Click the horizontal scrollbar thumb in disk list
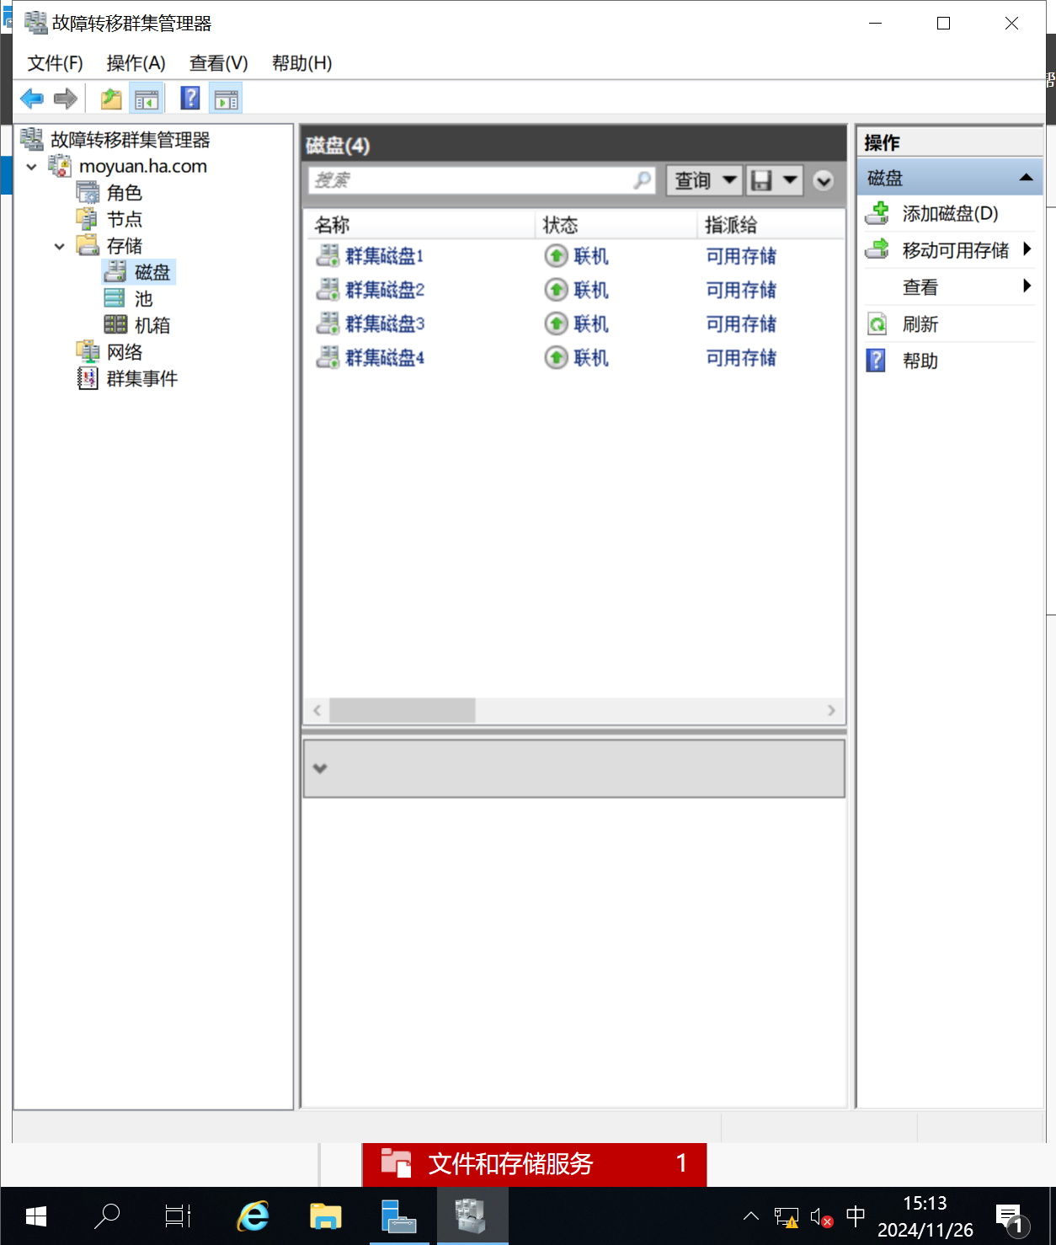The image size is (1056, 1245). (x=403, y=710)
